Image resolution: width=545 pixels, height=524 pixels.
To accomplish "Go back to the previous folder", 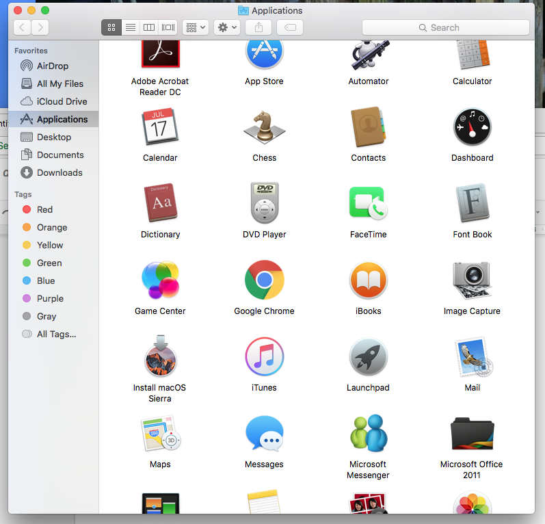I will click(22, 27).
